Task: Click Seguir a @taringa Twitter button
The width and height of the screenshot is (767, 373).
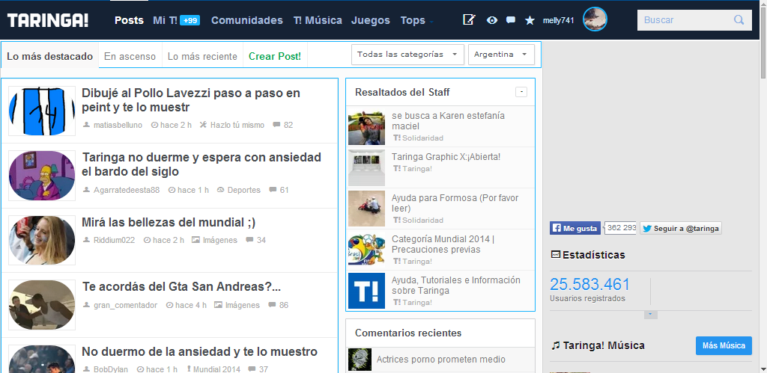Action: (681, 228)
